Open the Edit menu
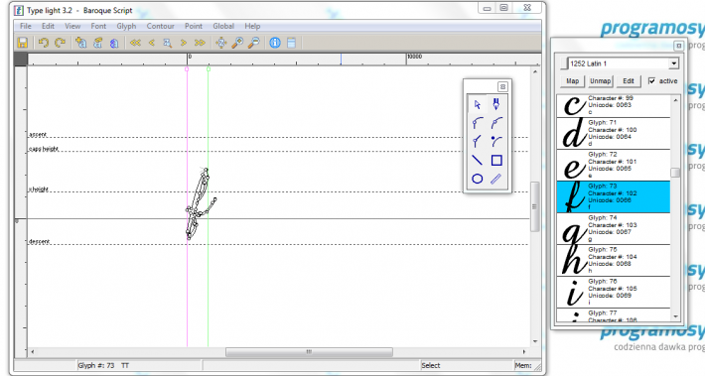The width and height of the screenshot is (705, 376). pos(48,26)
